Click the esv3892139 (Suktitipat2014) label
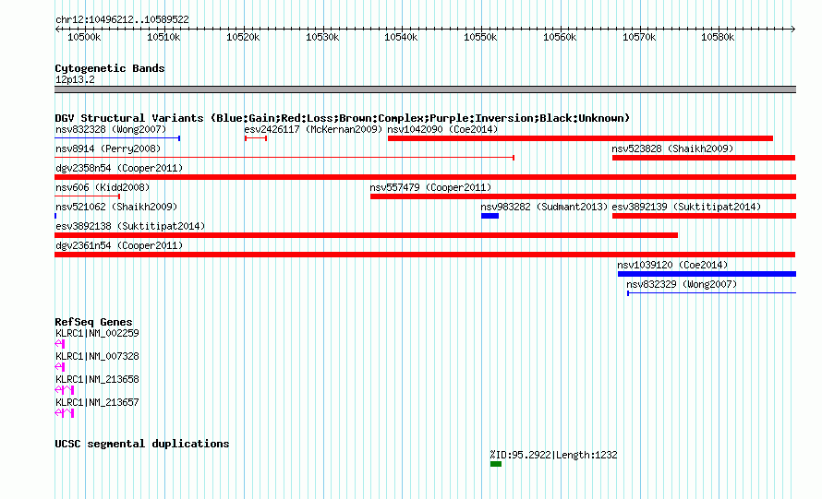 click(686, 207)
